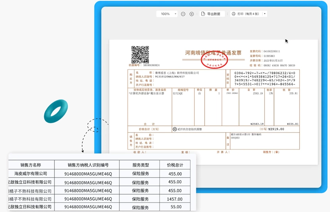Select machine number 589906360824

click(151, 65)
